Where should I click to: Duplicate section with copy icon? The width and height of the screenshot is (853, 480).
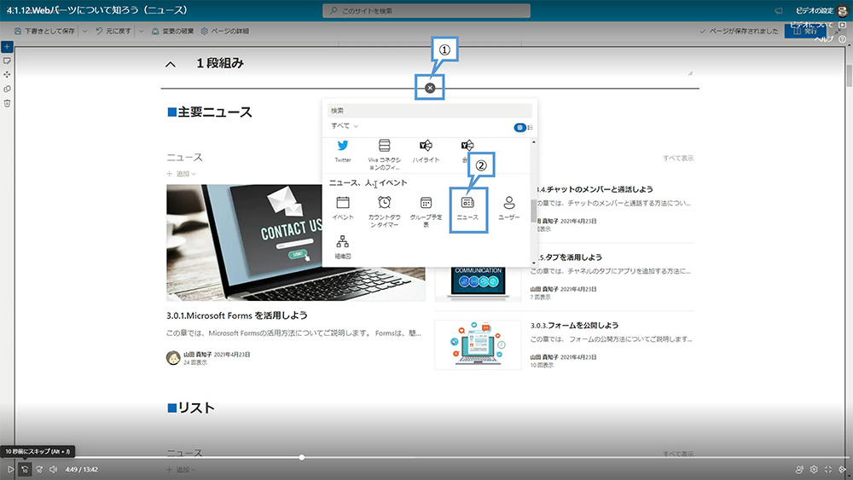point(7,89)
